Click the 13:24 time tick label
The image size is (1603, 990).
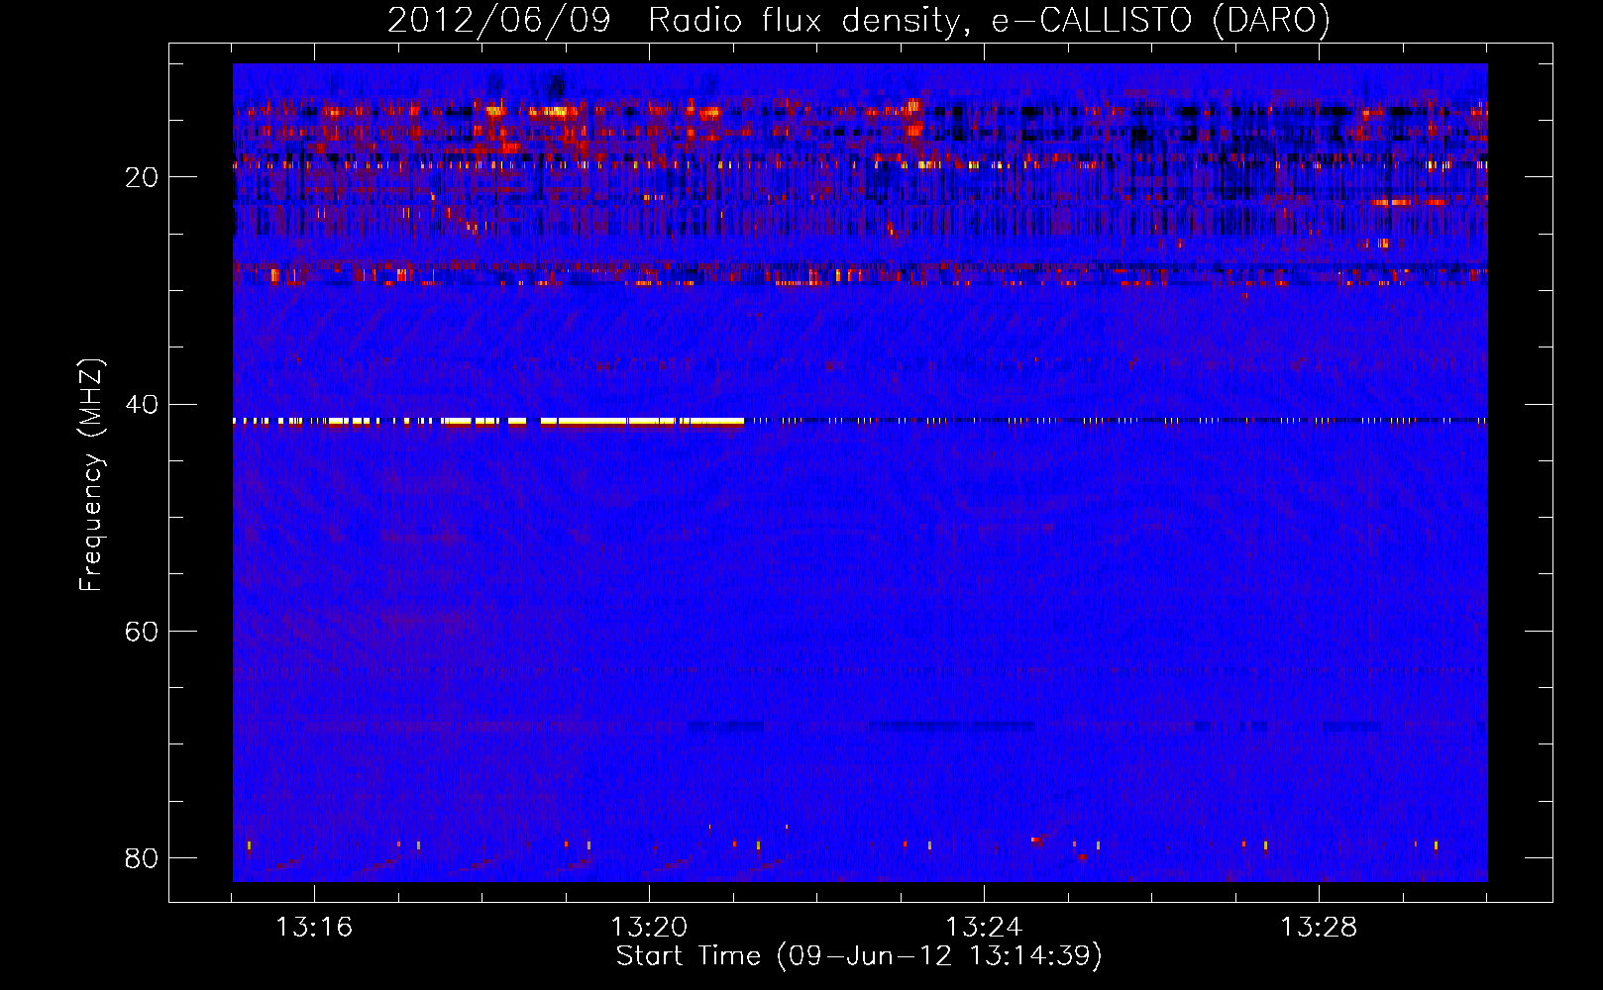pos(984,928)
